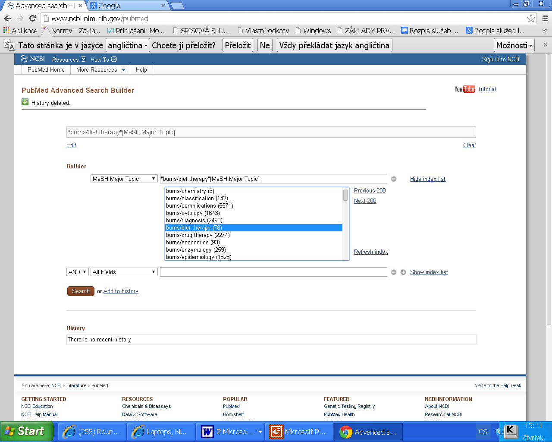Click the Previous 200 link
Image resolution: width=552 pixels, height=442 pixels.
[x=370, y=191]
